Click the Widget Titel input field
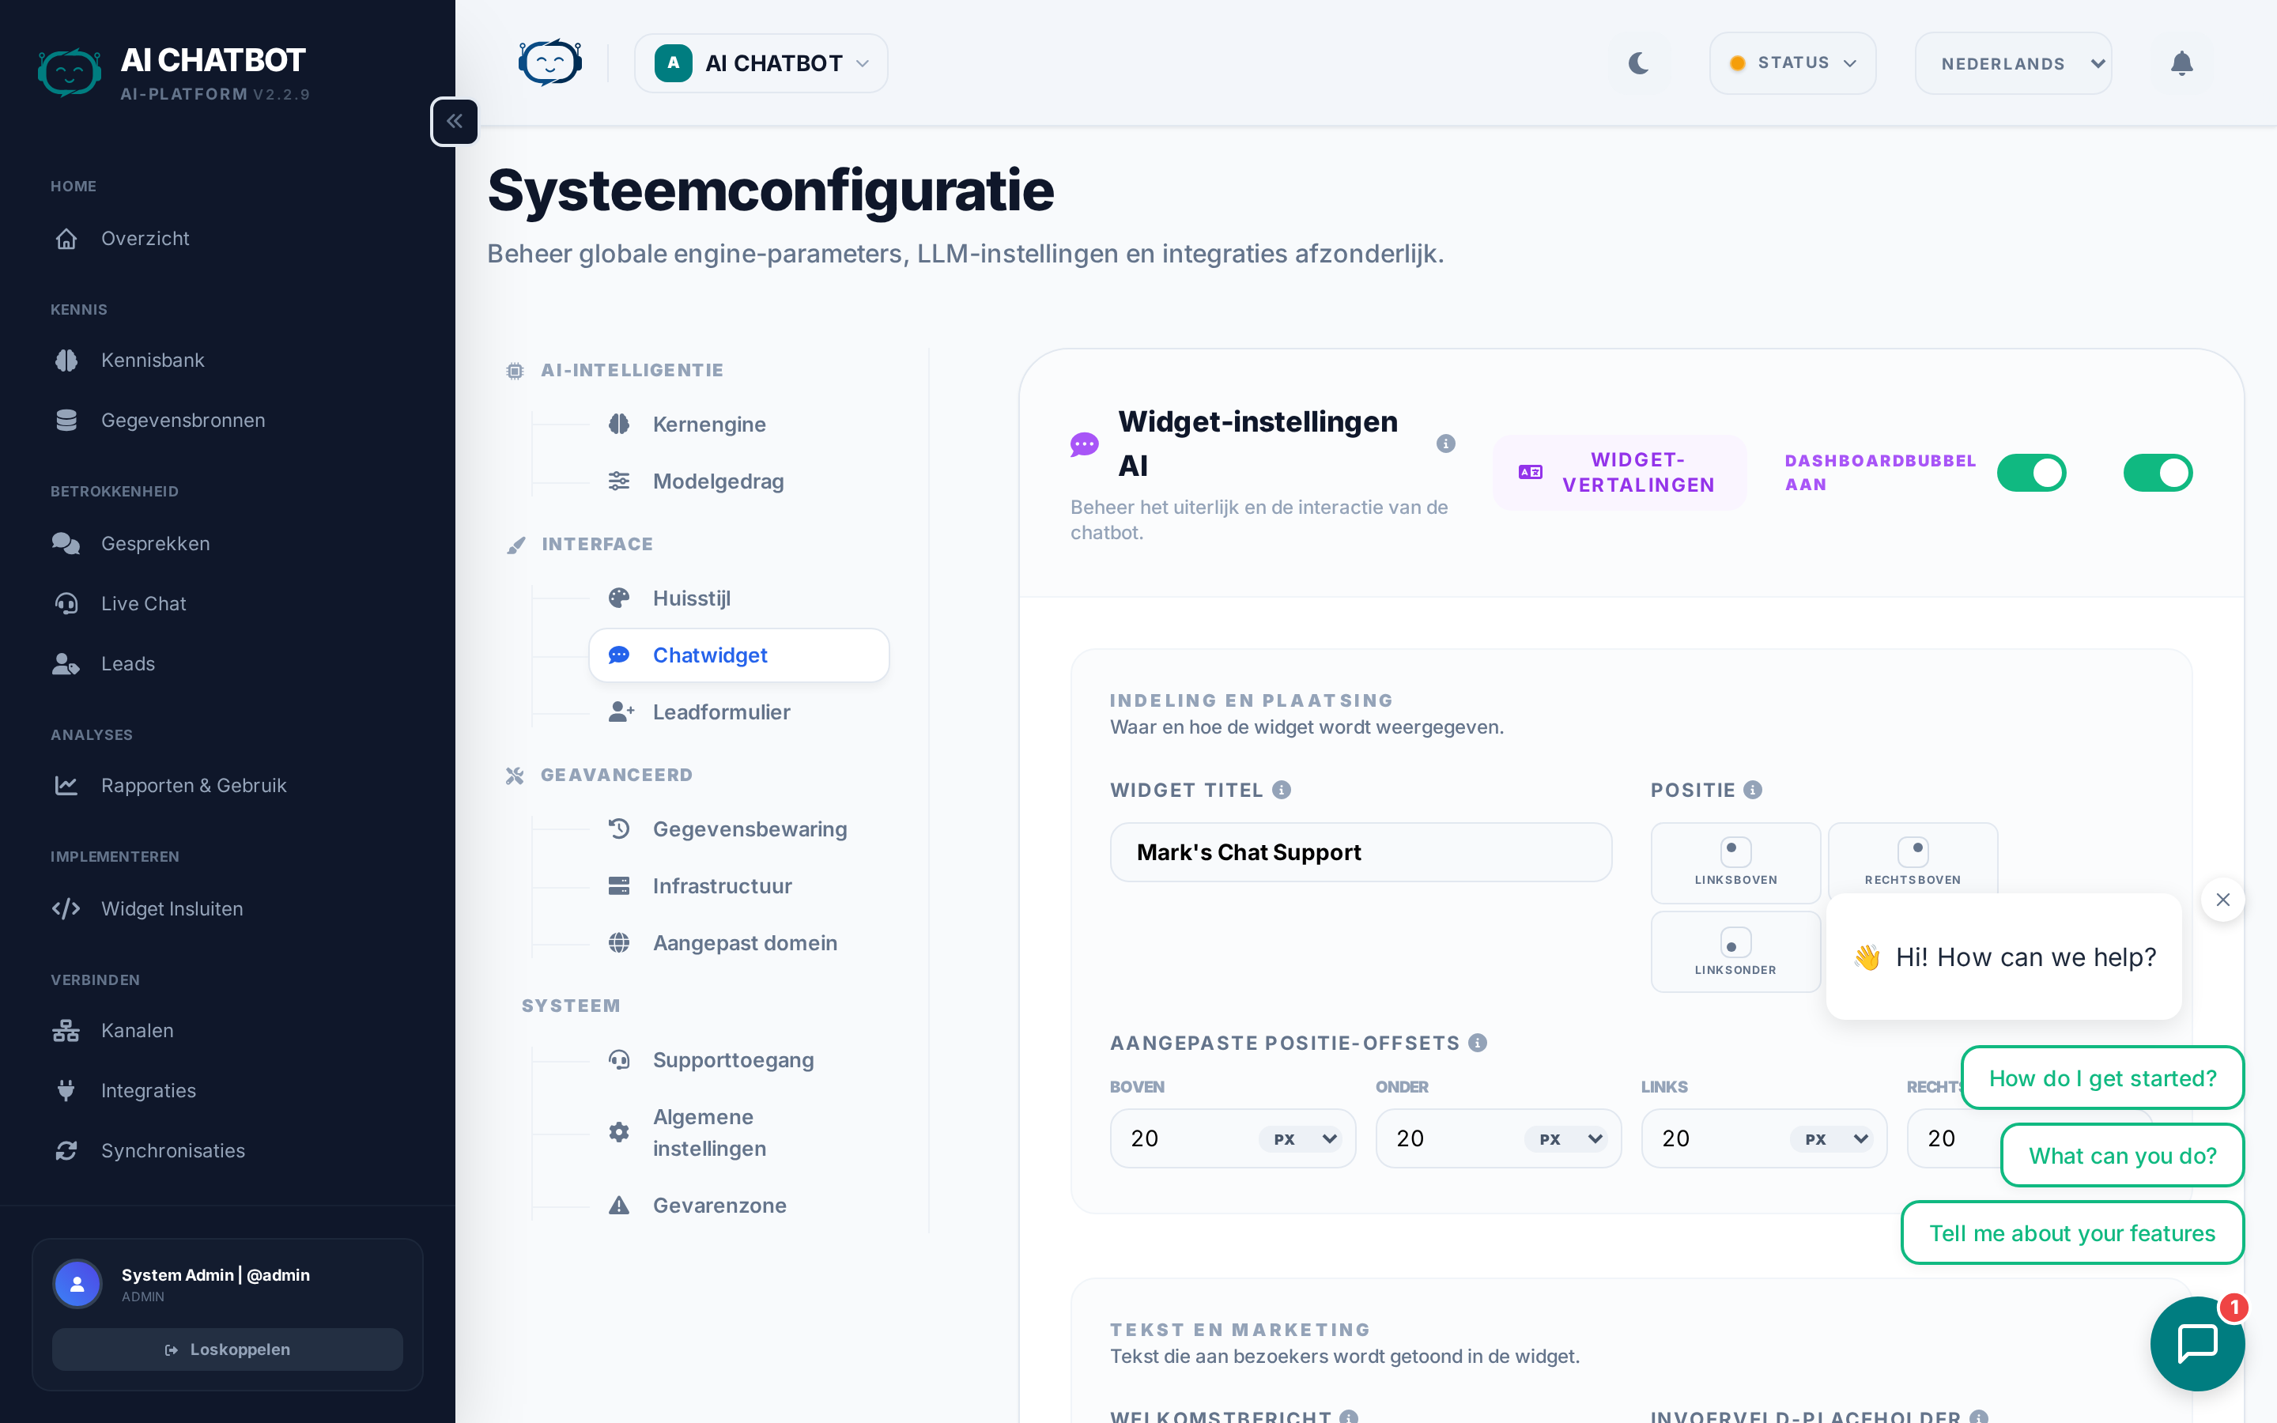Image resolution: width=2277 pixels, height=1423 pixels. pyautogui.click(x=1360, y=851)
